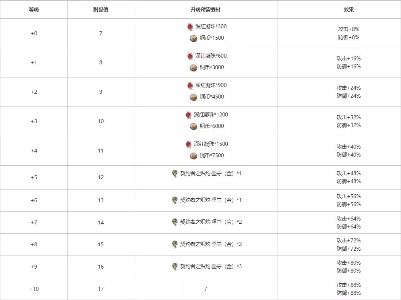Click the copper coin icon beside 铜币*3000
This screenshot has width=401, height=300.
pos(194,68)
